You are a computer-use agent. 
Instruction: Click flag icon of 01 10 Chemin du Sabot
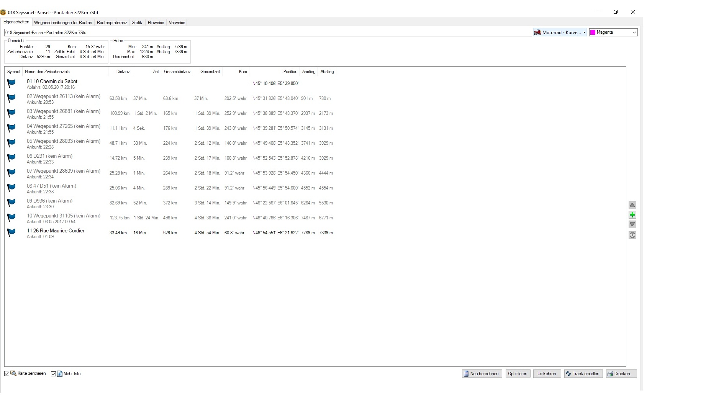11,83
